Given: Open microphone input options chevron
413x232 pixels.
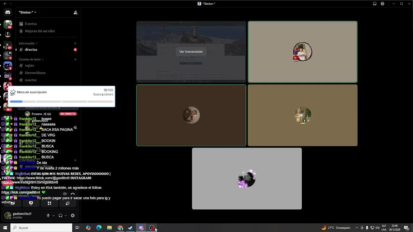Looking at the screenshot, I should pos(54,216).
